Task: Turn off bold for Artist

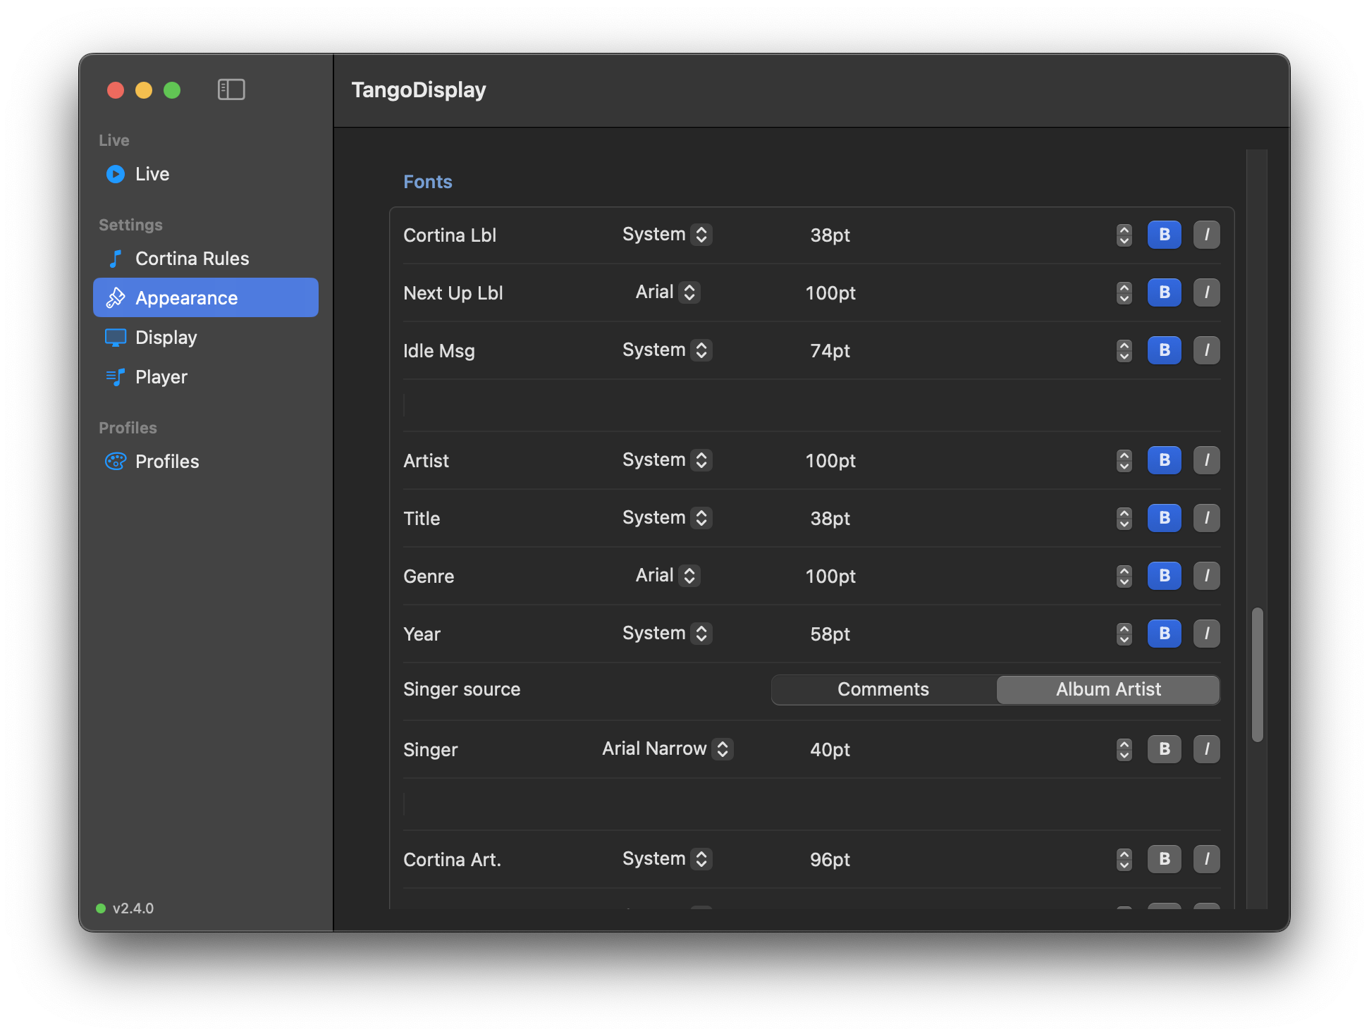Action: [x=1165, y=460]
